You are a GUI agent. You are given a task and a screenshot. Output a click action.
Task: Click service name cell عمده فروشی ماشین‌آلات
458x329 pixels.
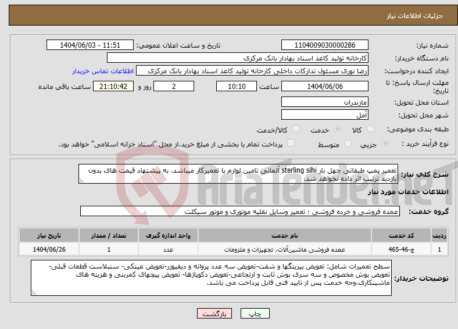(x=284, y=249)
